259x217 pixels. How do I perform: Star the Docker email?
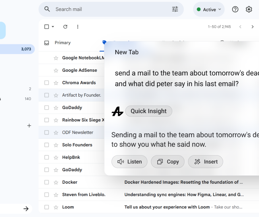56,182
